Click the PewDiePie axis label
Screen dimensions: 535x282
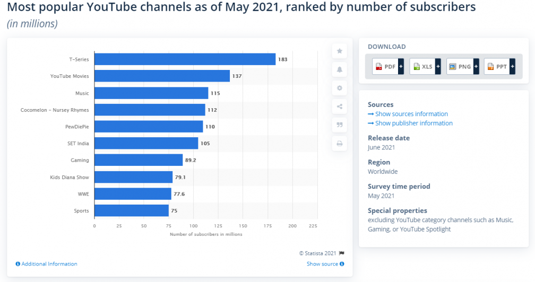pos(77,127)
